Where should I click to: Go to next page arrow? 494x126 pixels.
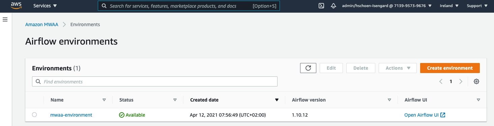coord(461,81)
